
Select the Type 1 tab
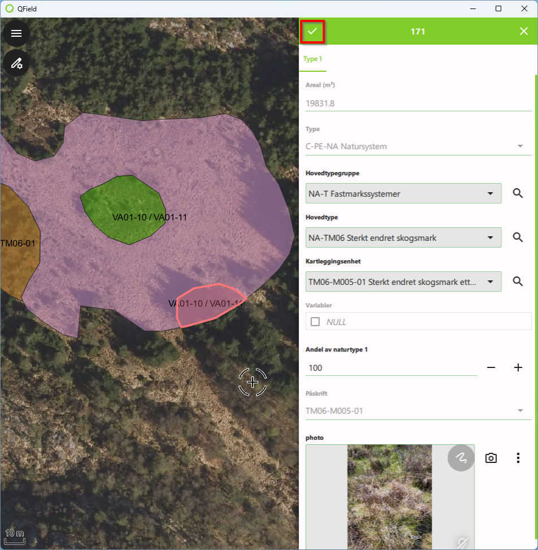click(313, 59)
